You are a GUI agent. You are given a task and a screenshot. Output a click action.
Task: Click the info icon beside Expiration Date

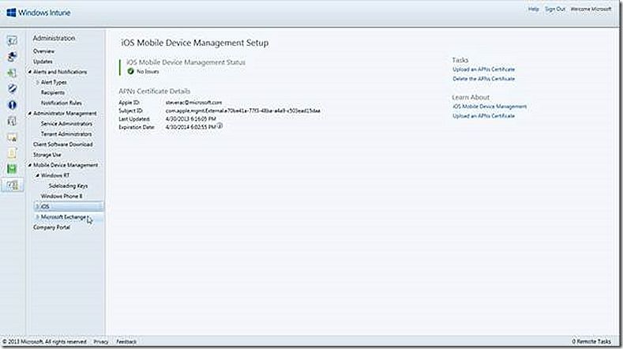pos(220,126)
